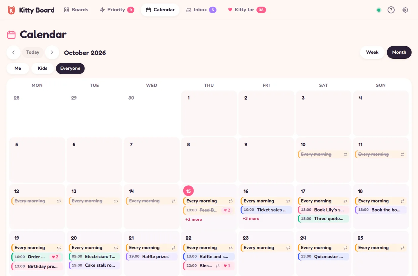Click repeat icon on October 22 Bins event

pos(218,266)
